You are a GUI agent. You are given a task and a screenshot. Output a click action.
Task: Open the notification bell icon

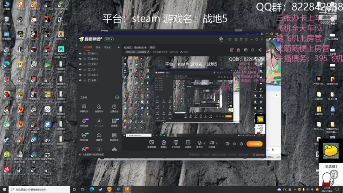coord(253,50)
